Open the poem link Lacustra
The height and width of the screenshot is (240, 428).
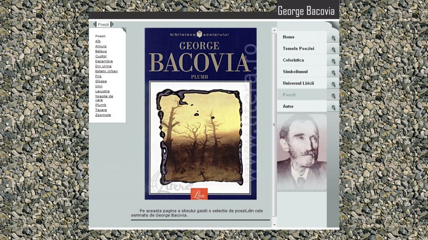coord(102,91)
